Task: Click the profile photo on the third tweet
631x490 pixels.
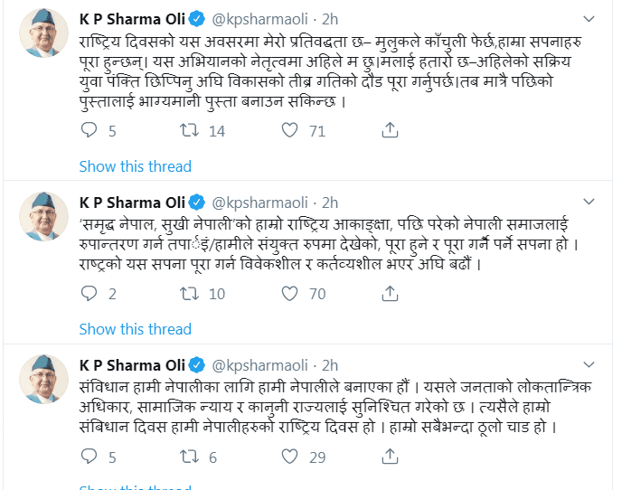Action: (x=44, y=381)
